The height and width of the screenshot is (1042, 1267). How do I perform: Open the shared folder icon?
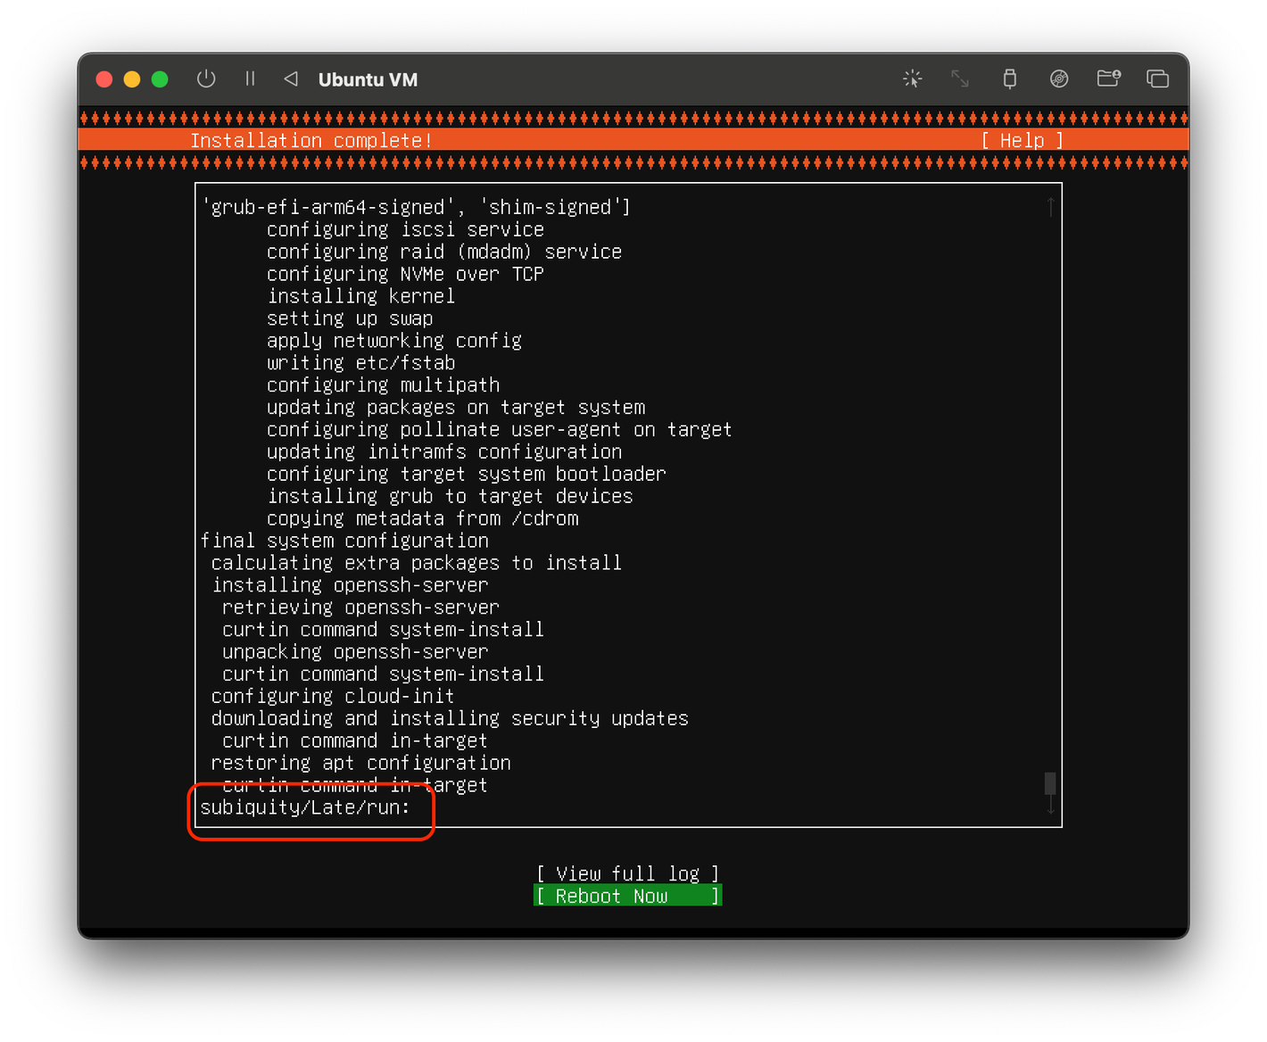point(1109,79)
